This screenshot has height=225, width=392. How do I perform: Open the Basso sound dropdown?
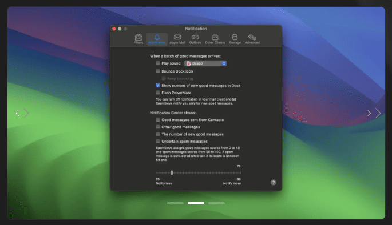205,63
